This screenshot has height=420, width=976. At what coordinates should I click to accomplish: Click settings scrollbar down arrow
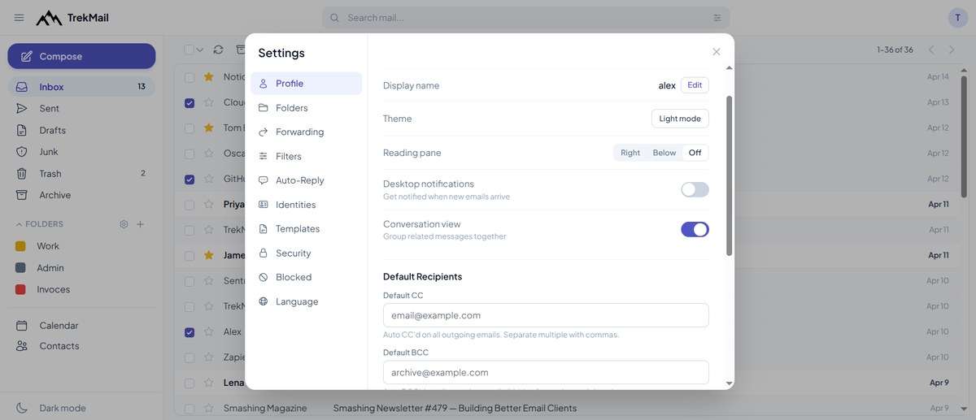(729, 383)
